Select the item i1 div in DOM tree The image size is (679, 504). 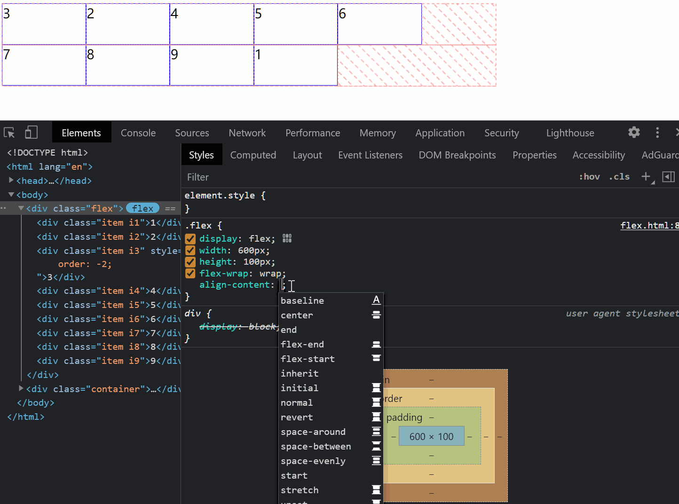coord(109,222)
